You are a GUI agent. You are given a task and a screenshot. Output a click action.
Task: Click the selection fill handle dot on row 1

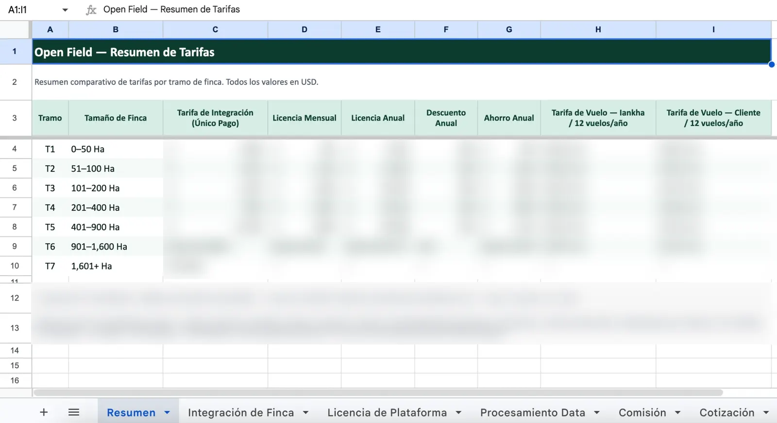[x=771, y=64]
